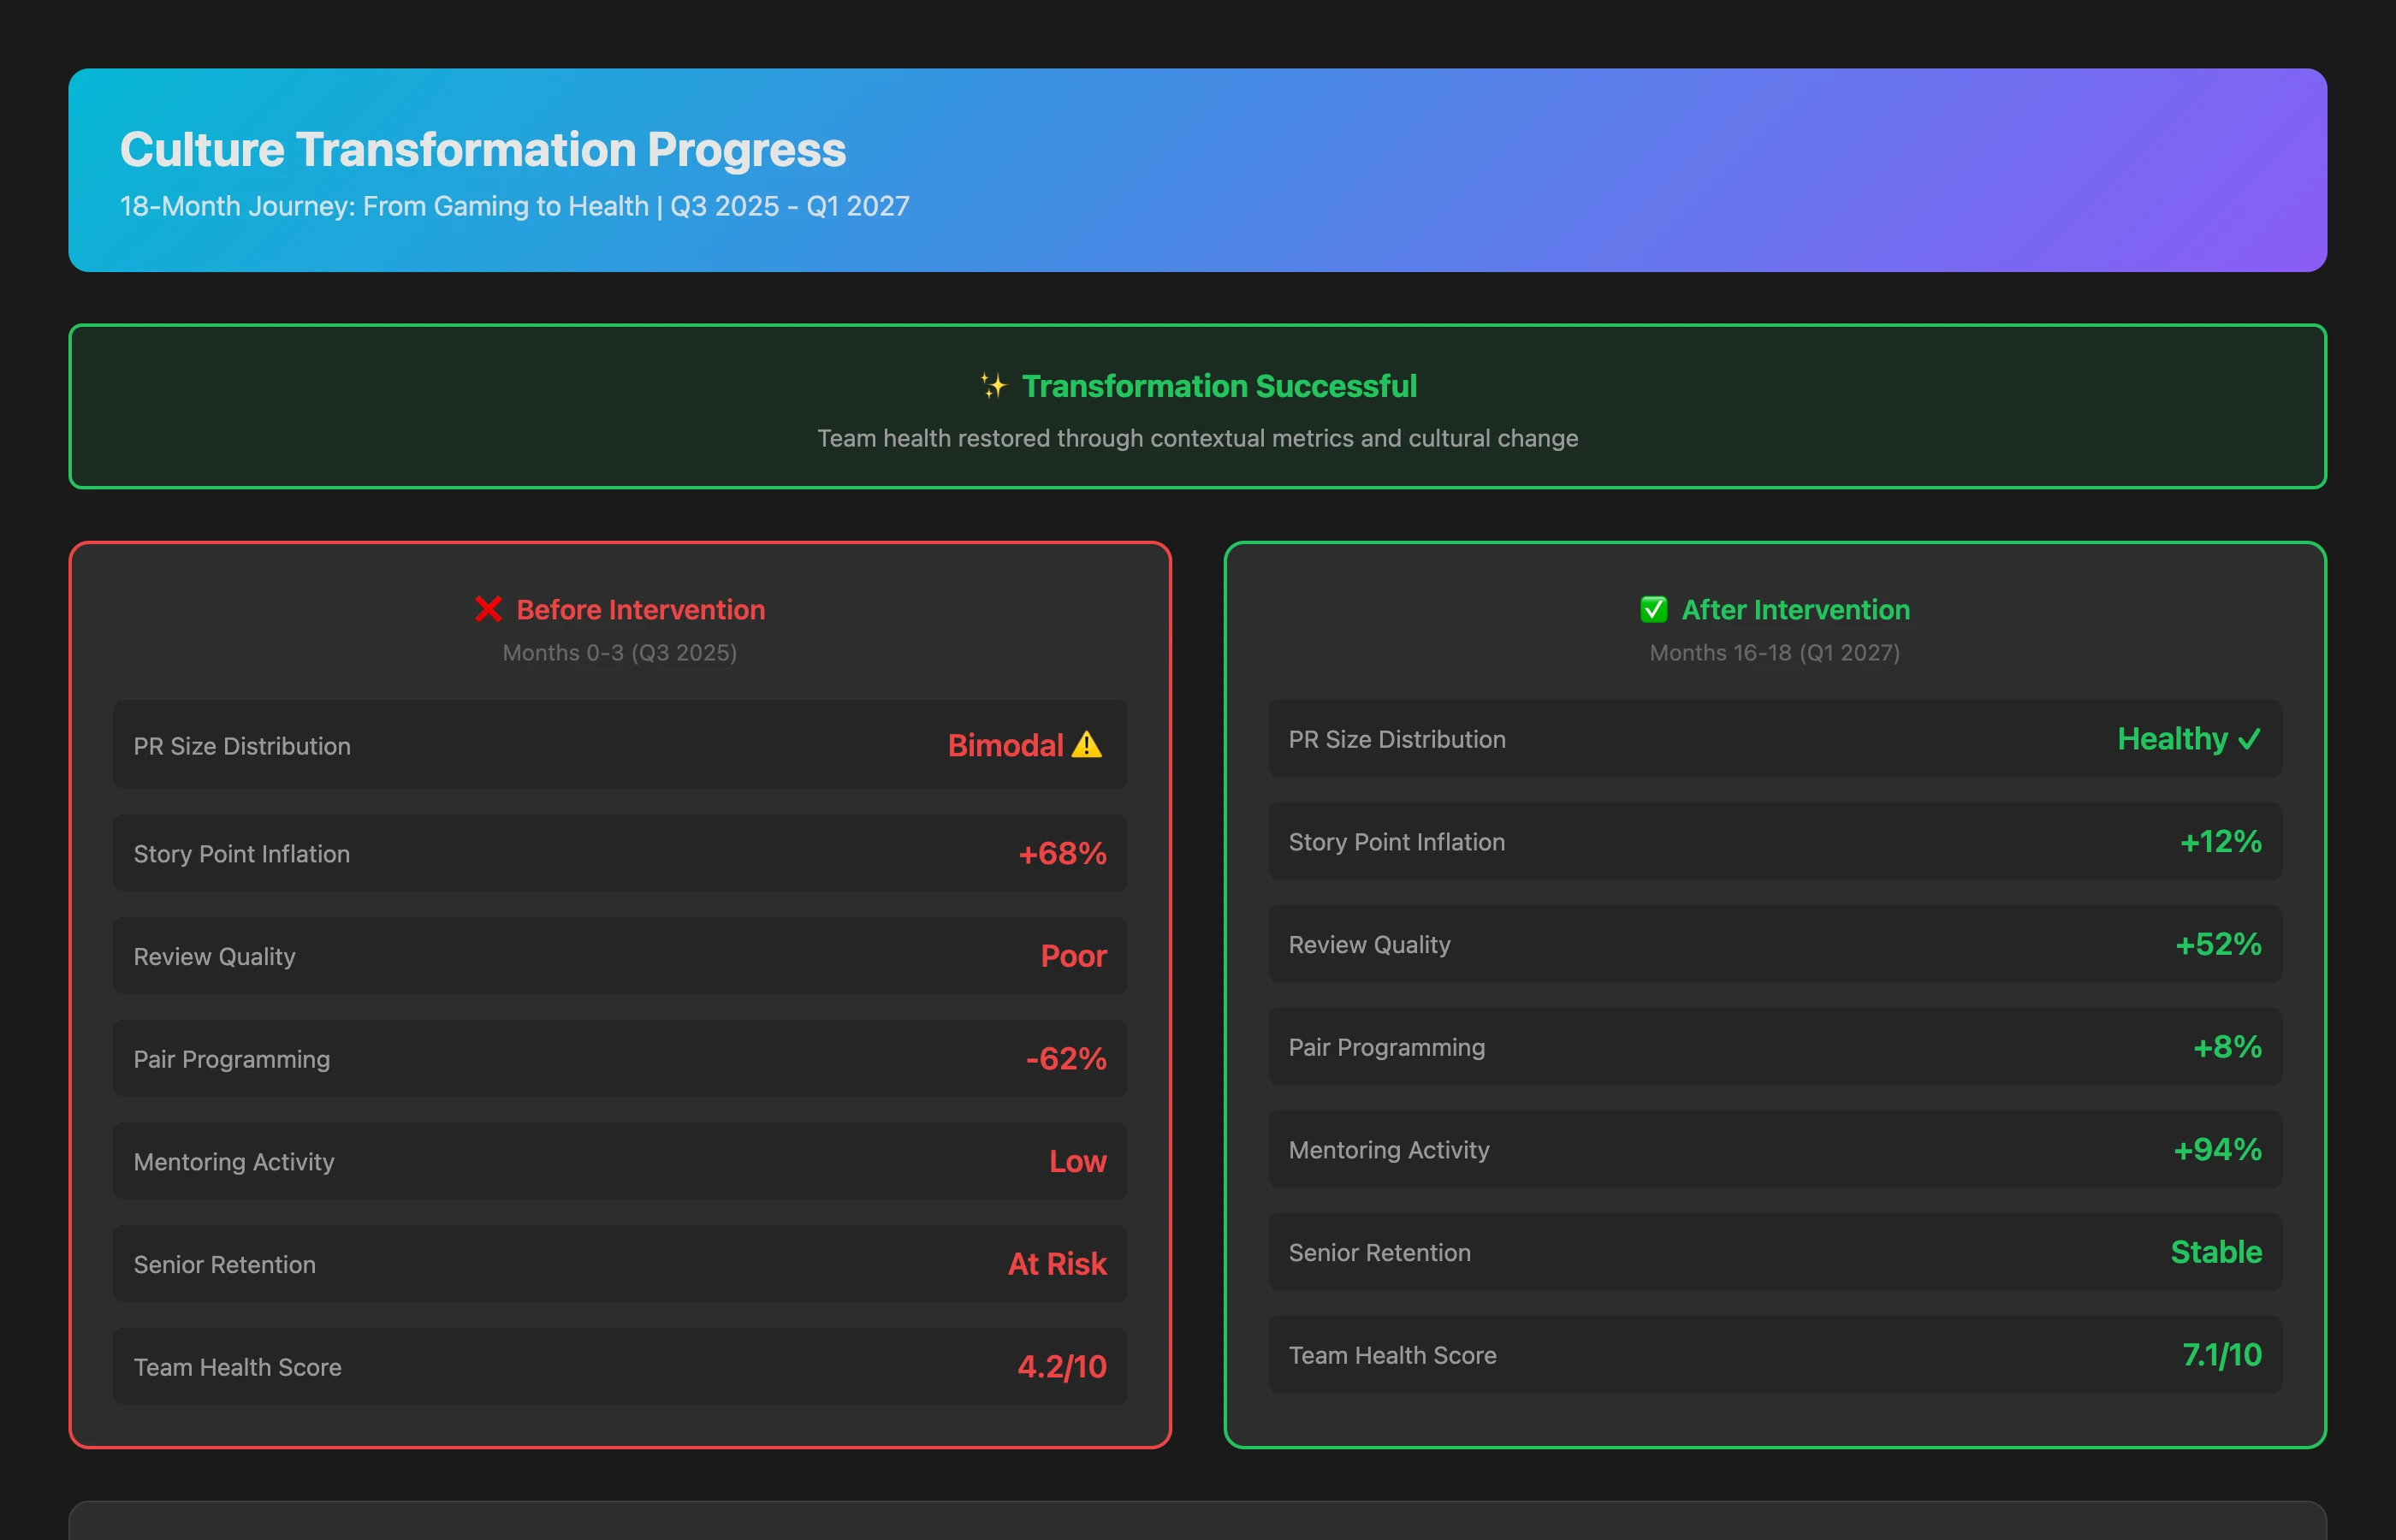Click the Before Intervention heading
The width and height of the screenshot is (2396, 1540).
641,609
